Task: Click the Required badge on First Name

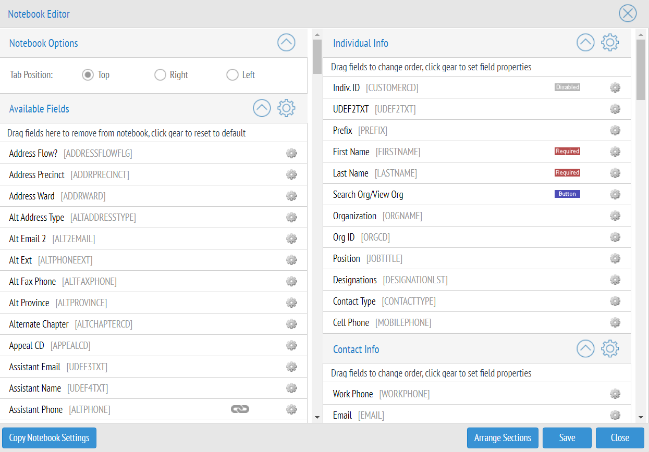Action: coord(567,152)
